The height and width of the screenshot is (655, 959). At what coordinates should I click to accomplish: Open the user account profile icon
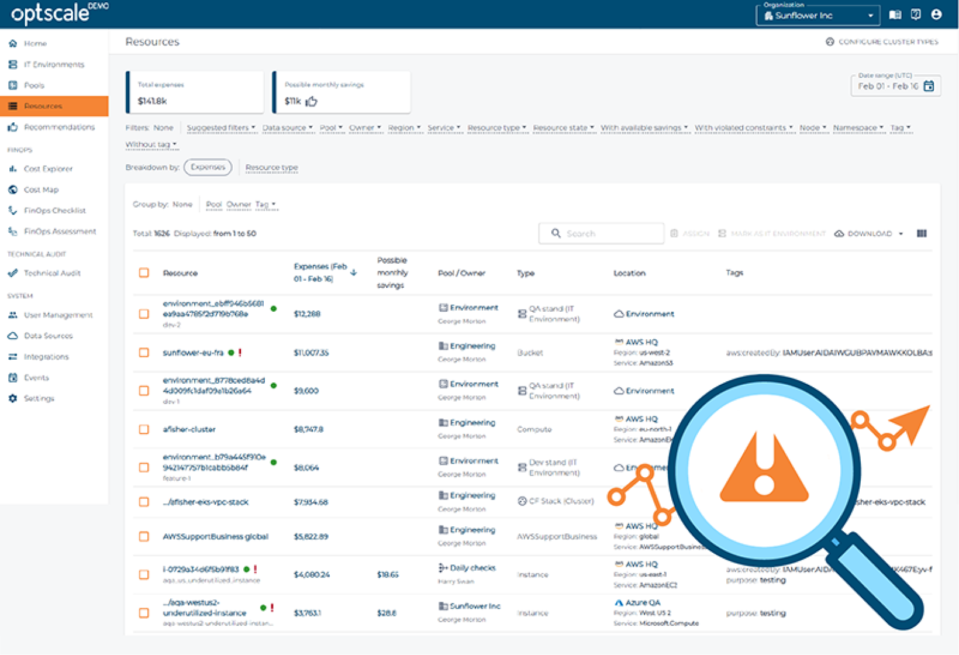[936, 15]
